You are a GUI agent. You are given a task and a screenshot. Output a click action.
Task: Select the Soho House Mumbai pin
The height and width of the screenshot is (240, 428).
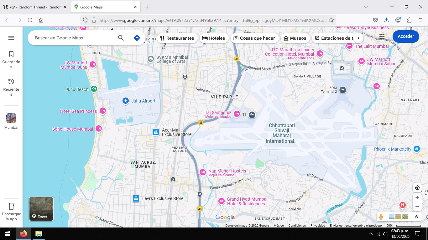tap(99, 128)
